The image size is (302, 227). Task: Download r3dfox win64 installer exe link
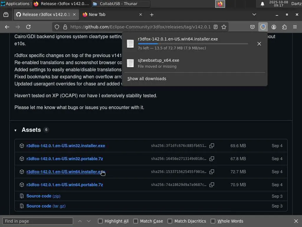click(x=66, y=172)
